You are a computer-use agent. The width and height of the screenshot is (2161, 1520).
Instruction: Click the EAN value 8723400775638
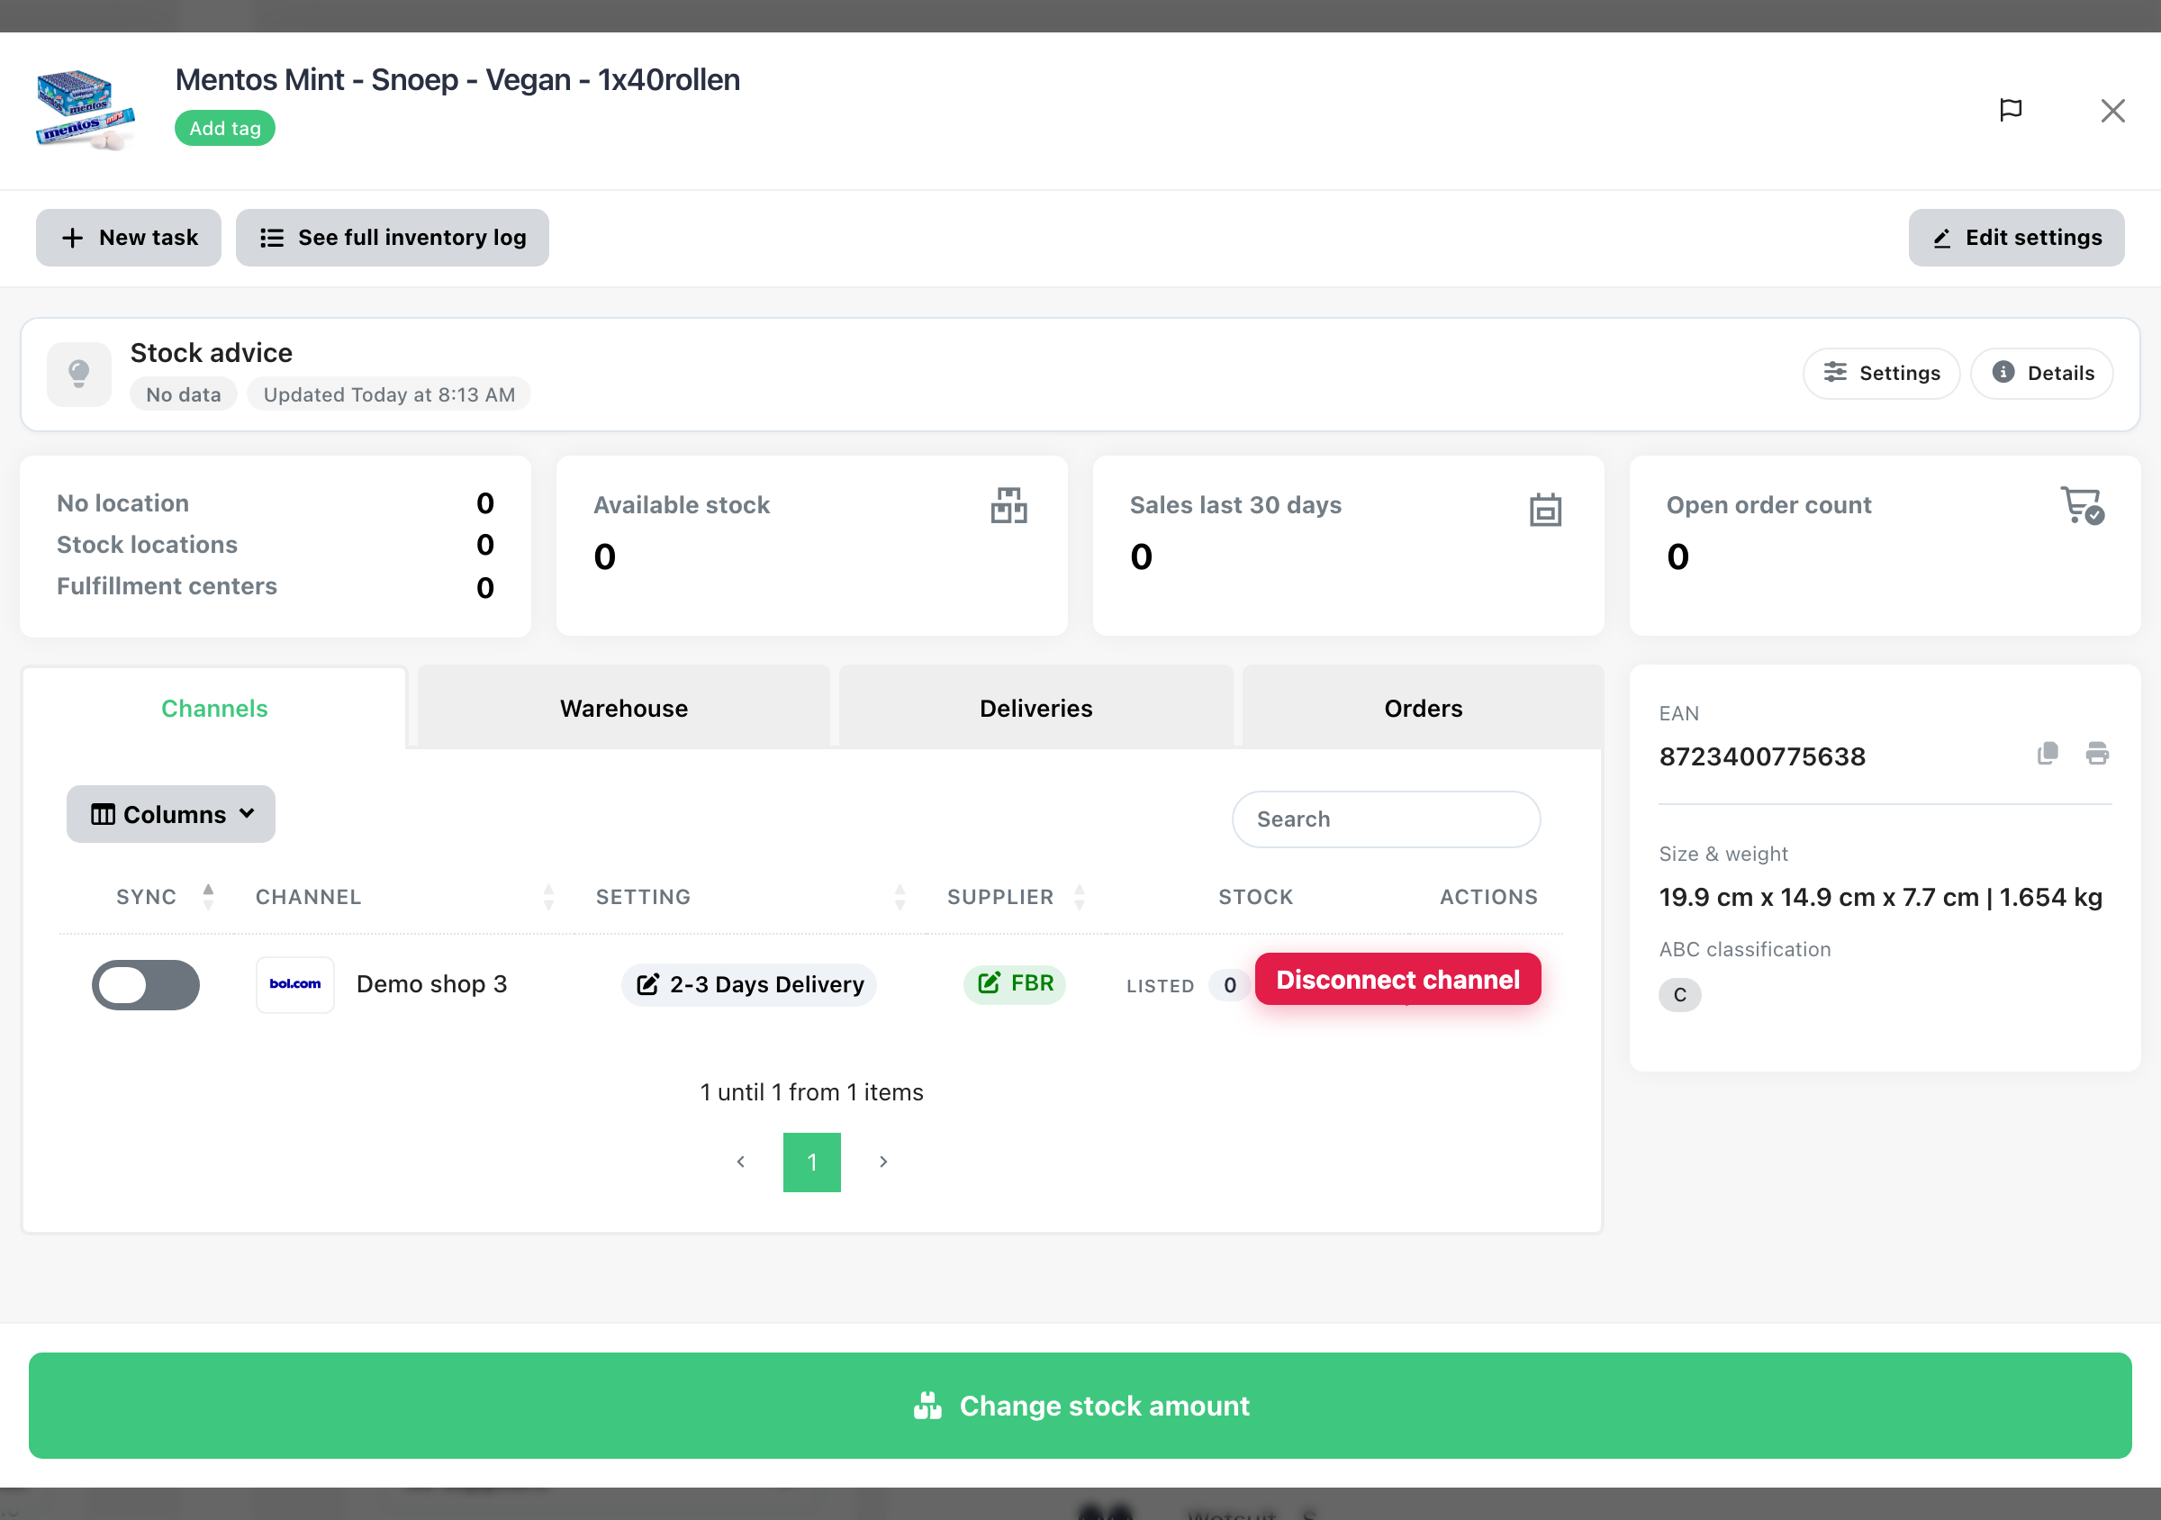coord(1762,756)
